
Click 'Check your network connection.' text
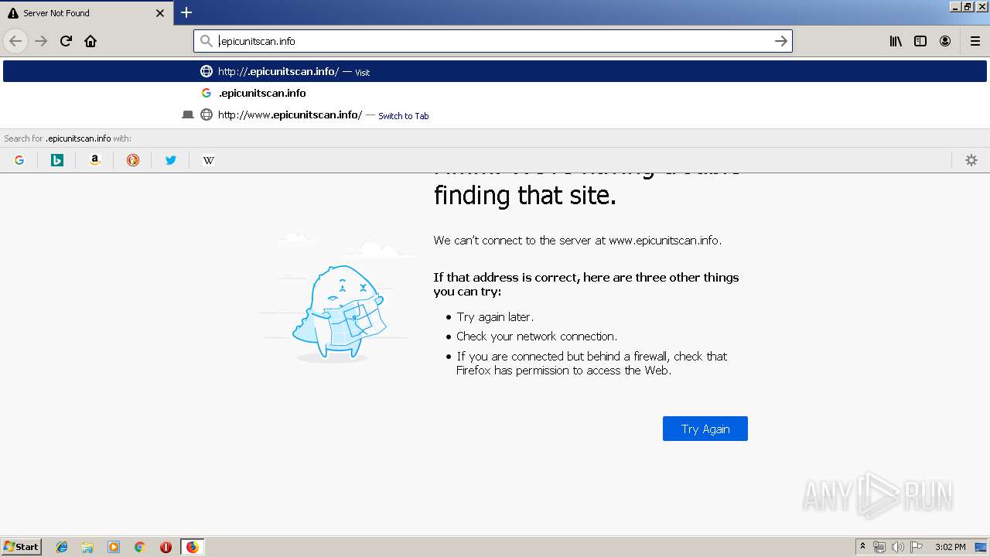(x=537, y=336)
